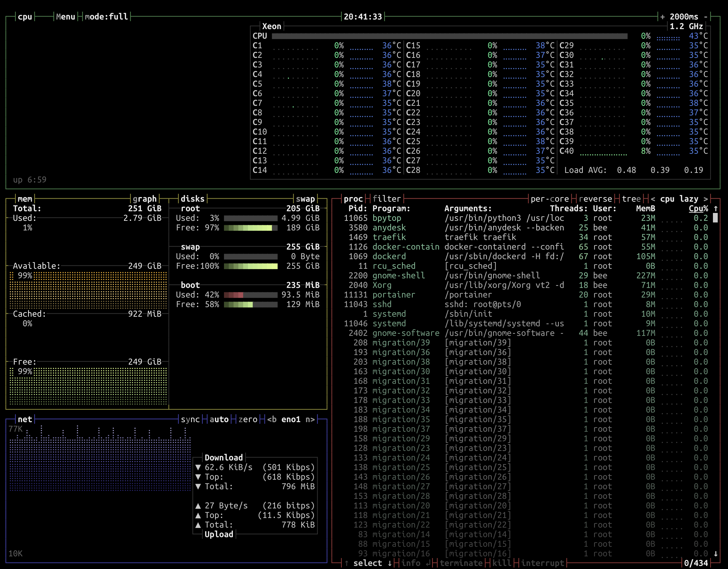Change sorting with the cpu lazy right arrow
728x569 pixels.
705,199
